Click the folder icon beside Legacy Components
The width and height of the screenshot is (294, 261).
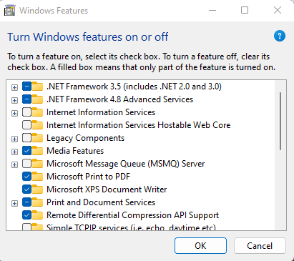point(37,138)
